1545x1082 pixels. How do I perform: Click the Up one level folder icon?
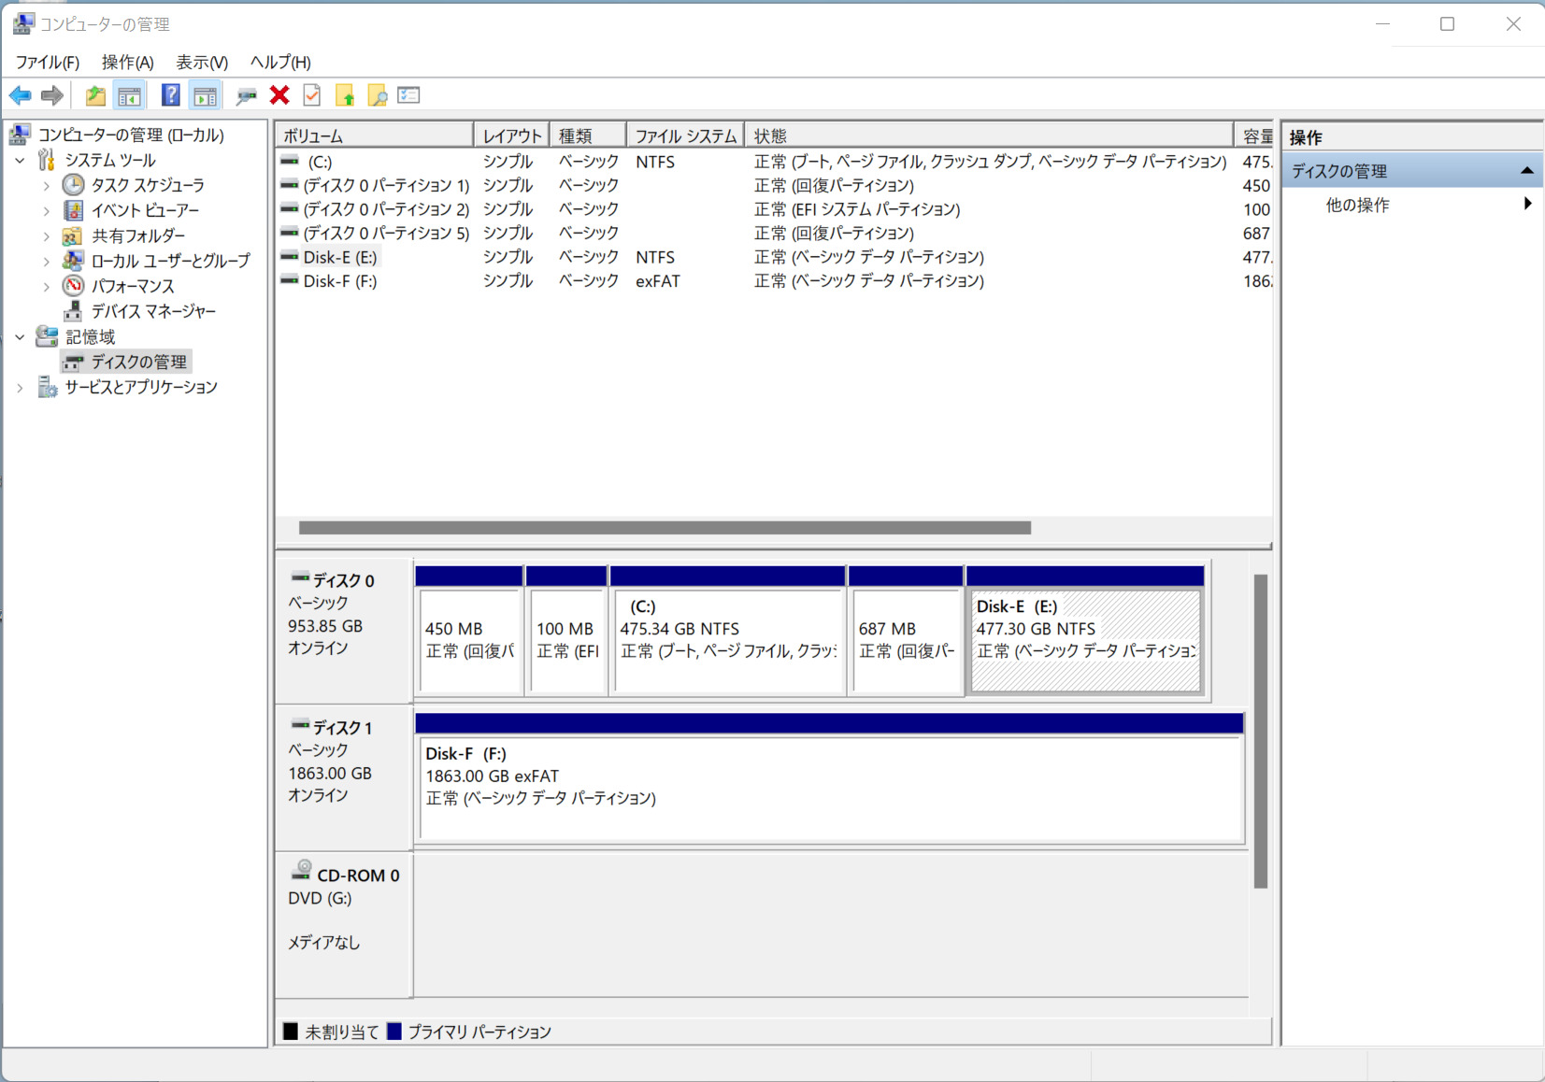coord(95,95)
